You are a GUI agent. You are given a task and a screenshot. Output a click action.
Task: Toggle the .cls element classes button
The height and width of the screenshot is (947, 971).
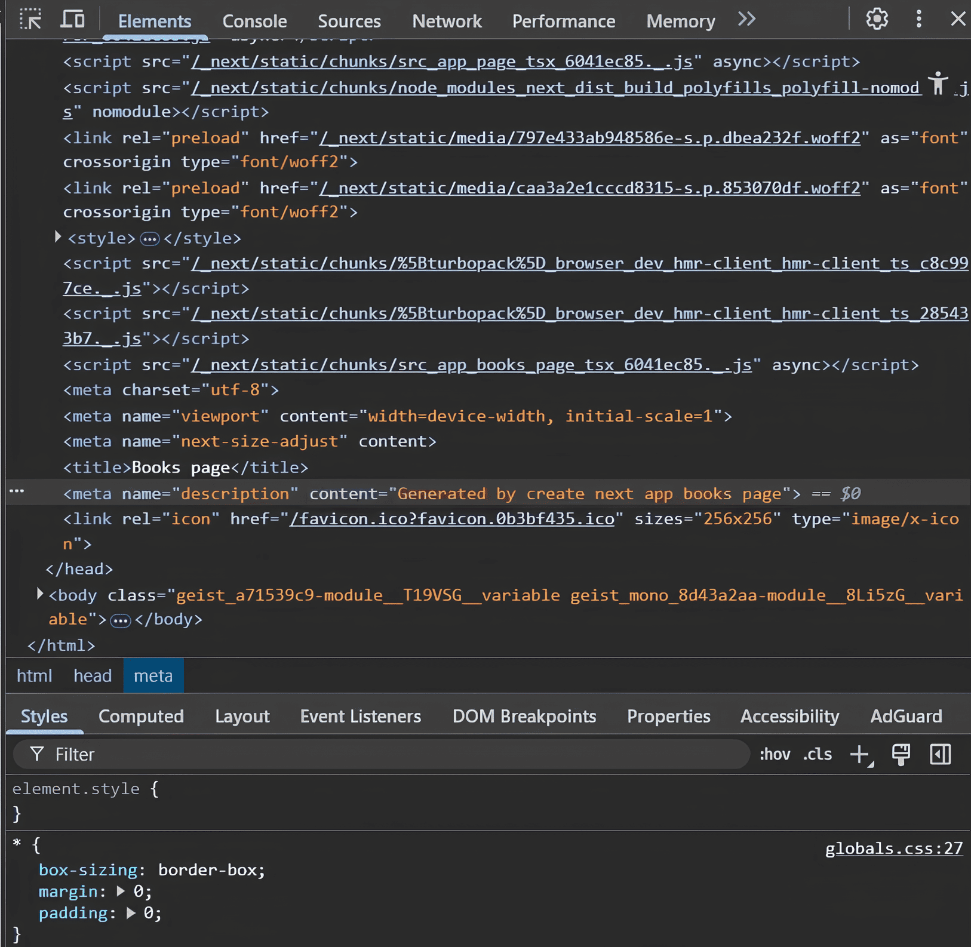click(818, 754)
